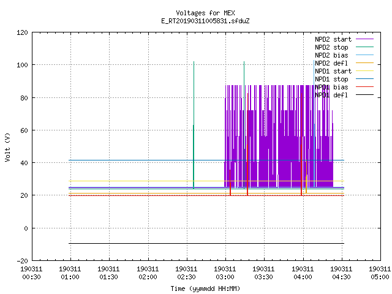This screenshot has height=294, width=392.
Task: Click the 'NPD2 defl' legend label
Action: pos(331,63)
